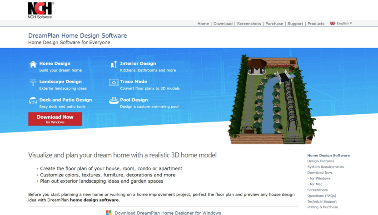378x215 pixels.
Task: Click the Interior Design lamp icon
Action: (114, 64)
